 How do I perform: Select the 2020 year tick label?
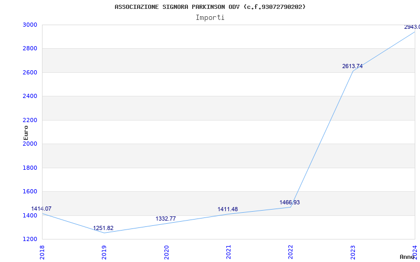tap(166, 252)
